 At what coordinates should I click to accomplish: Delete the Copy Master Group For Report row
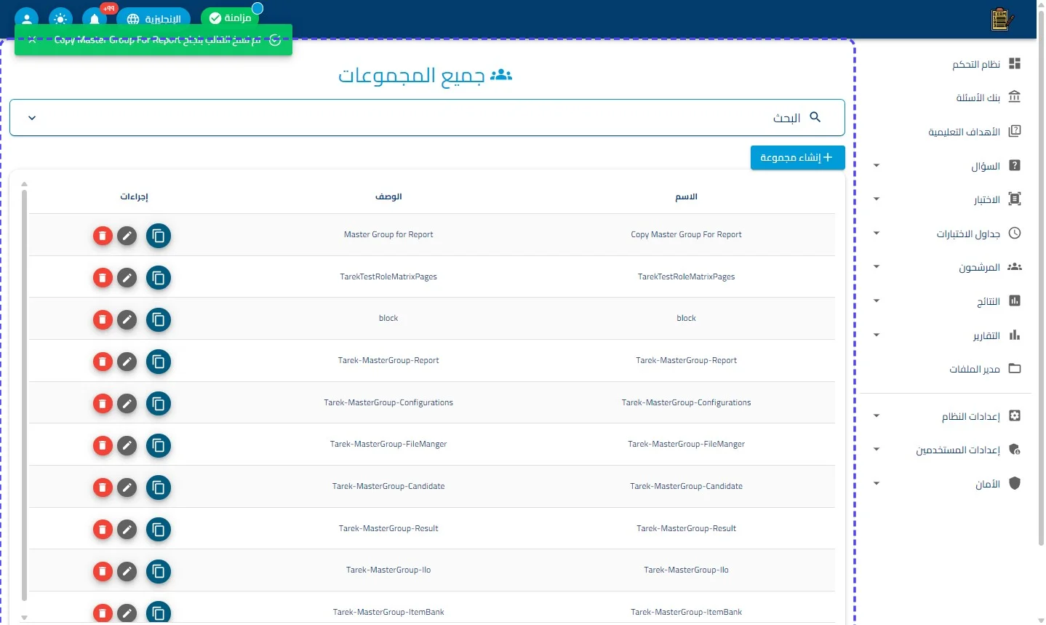coord(103,236)
